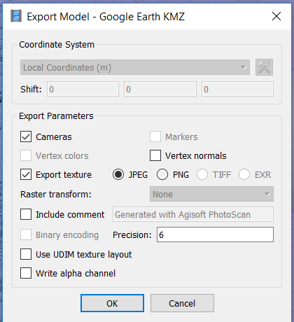Check Use UDIM texture layout
The width and height of the screenshot is (294, 322).
[26, 254]
